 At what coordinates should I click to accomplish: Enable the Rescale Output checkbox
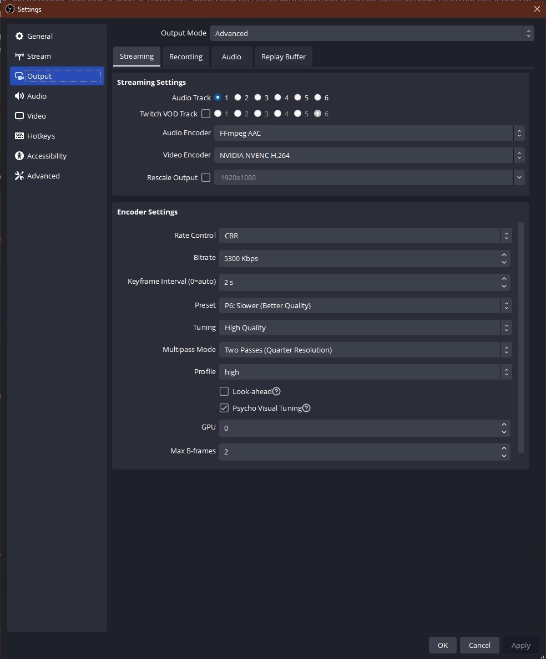206,177
